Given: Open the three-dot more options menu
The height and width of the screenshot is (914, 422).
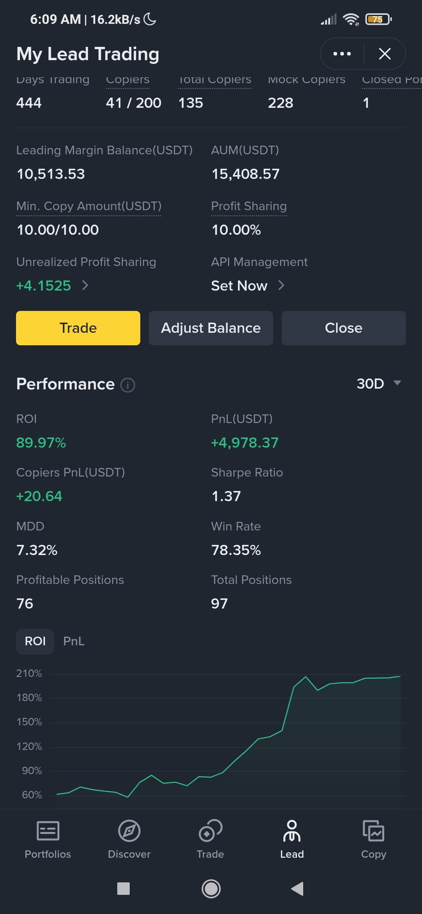Looking at the screenshot, I should point(342,54).
